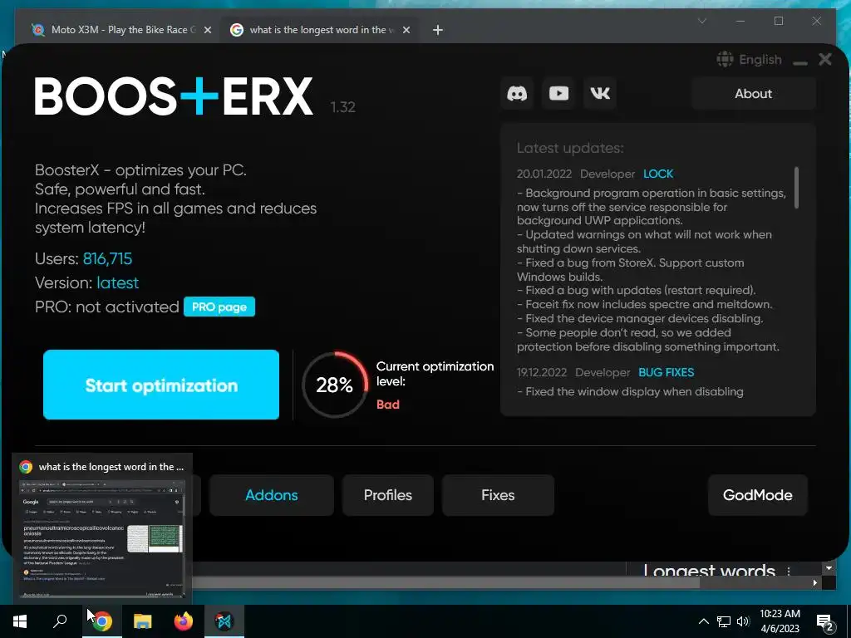
Task: Launch Firefox from the taskbar
Action: pyautogui.click(x=184, y=621)
